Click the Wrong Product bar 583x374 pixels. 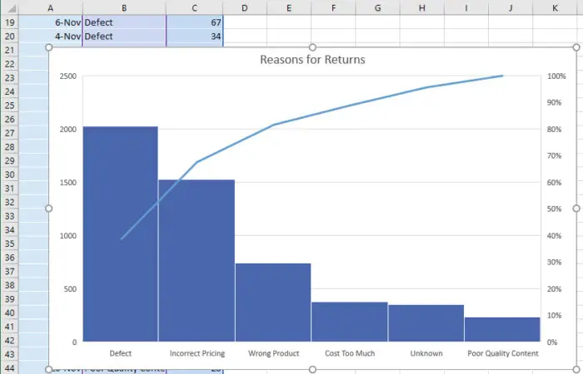point(273,303)
